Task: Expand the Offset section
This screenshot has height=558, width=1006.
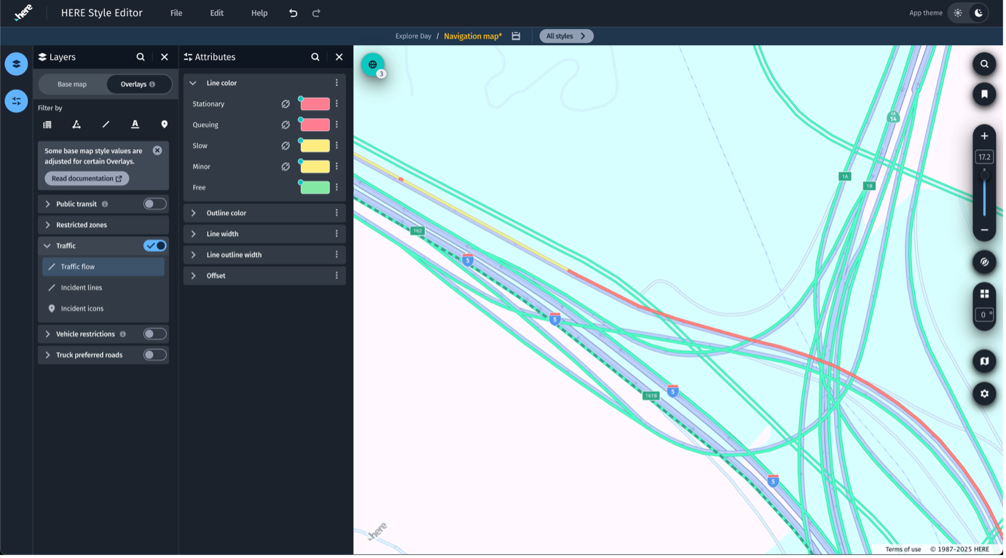Action: pyautogui.click(x=194, y=276)
